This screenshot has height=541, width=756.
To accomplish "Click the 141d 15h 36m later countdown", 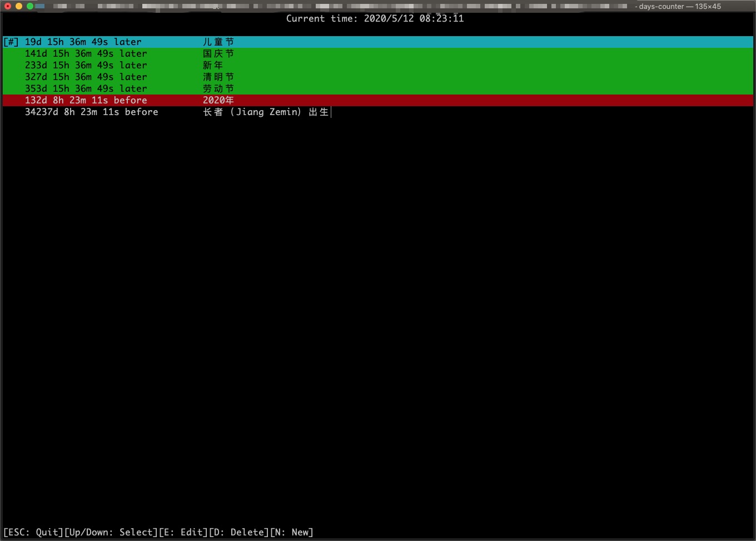I will point(86,54).
